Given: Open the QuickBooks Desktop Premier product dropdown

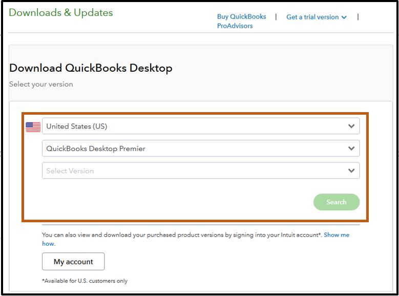Looking at the screenshot, I should (x=201, y=149).
